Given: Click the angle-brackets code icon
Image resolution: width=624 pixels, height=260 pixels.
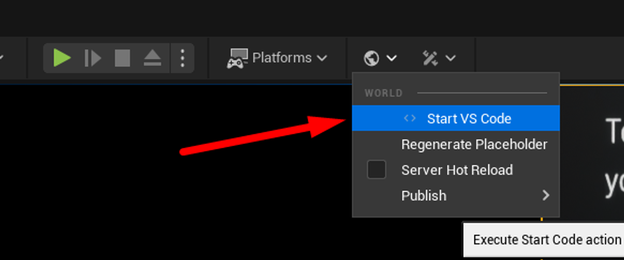Looking at the screenshot, I should pos(410,118).
